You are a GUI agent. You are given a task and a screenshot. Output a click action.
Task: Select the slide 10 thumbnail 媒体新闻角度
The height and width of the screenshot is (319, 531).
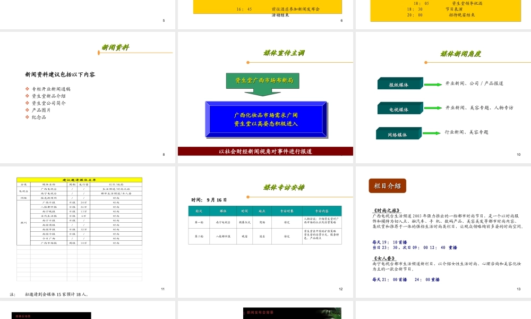point(443,96)
